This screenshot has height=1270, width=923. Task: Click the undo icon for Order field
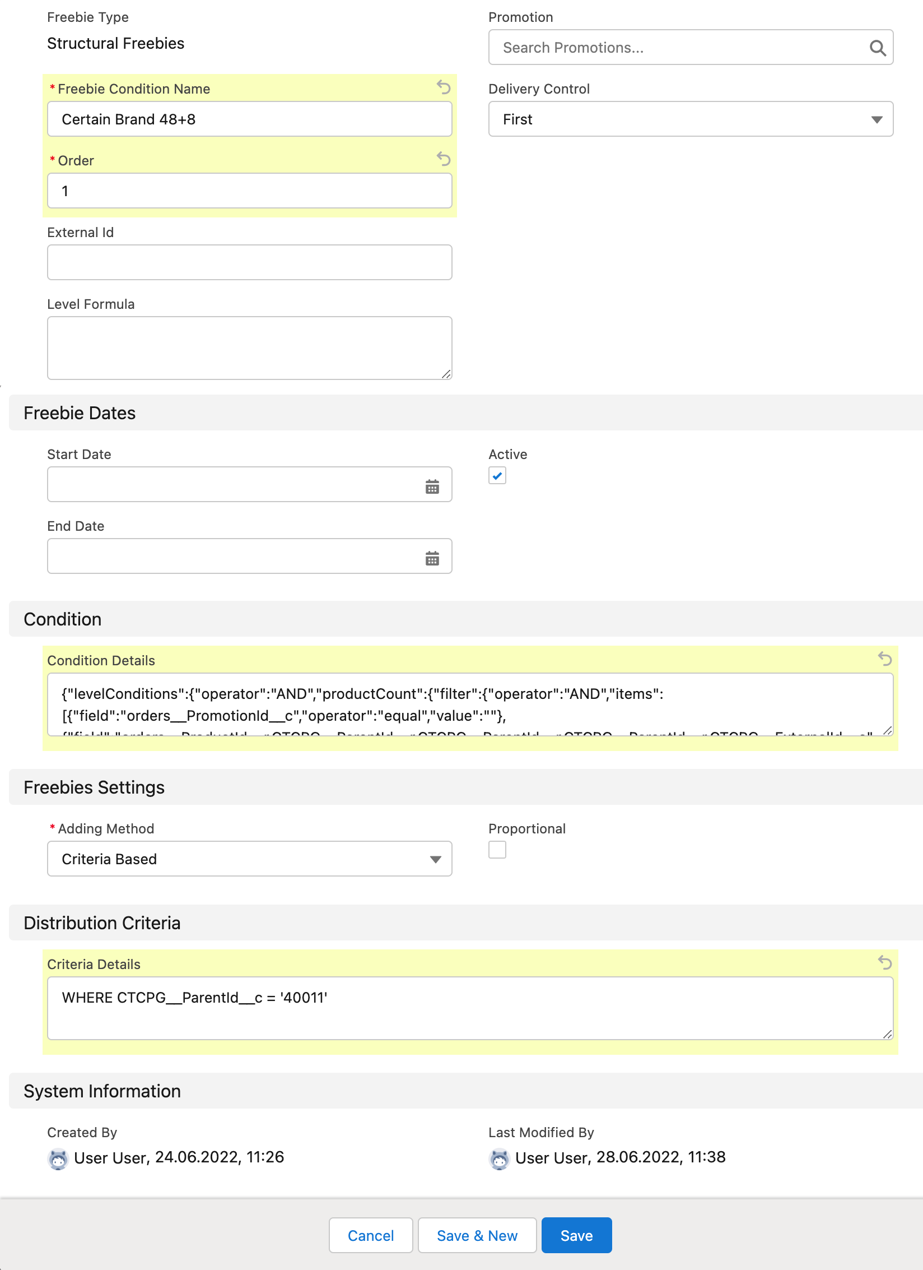pyautogui.click(x=444, y=159)
